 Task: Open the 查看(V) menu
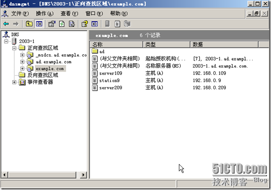(70, 14)
